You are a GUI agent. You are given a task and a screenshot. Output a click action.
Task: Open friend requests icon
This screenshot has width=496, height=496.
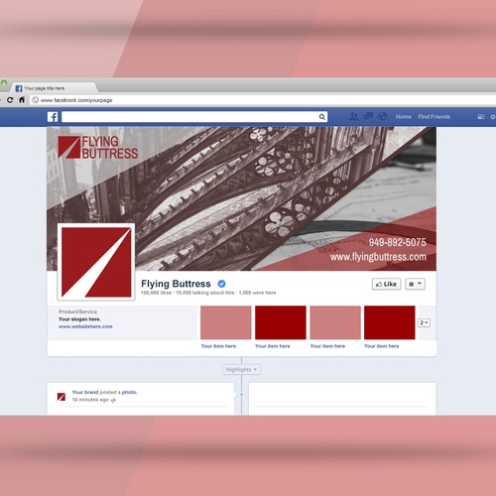click(354, 116)
